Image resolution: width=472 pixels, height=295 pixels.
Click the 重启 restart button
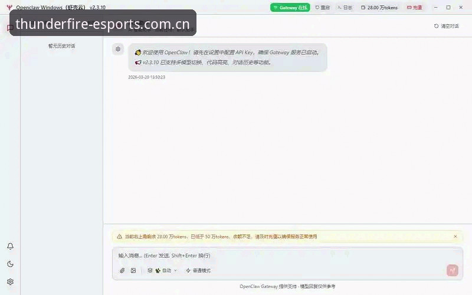322,8
